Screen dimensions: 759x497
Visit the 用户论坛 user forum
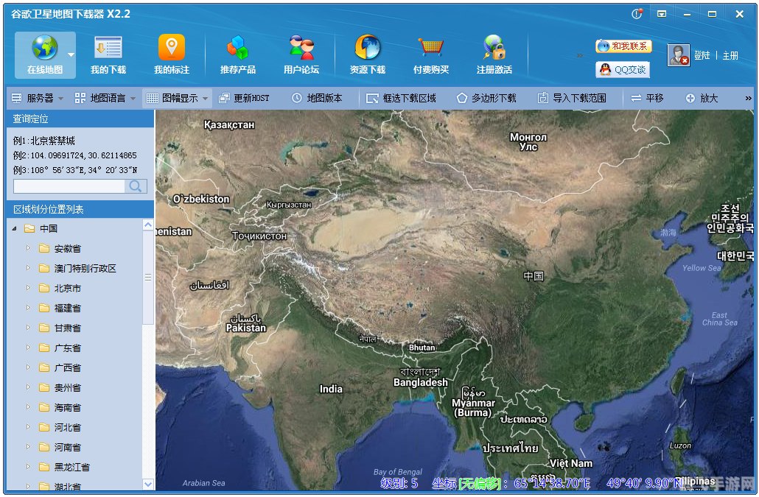click(301, 55)
